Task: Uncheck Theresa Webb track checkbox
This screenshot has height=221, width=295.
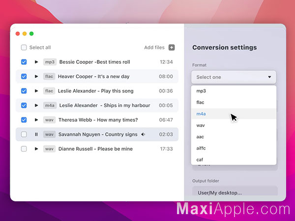Action: pos(24,120)
